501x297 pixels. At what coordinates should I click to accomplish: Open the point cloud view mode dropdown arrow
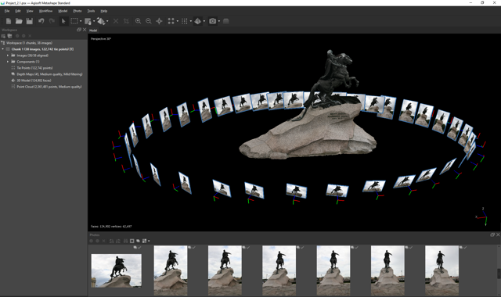click(178, 21)
